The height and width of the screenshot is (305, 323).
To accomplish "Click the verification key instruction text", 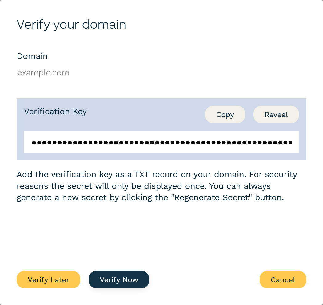I will point(157,186).
